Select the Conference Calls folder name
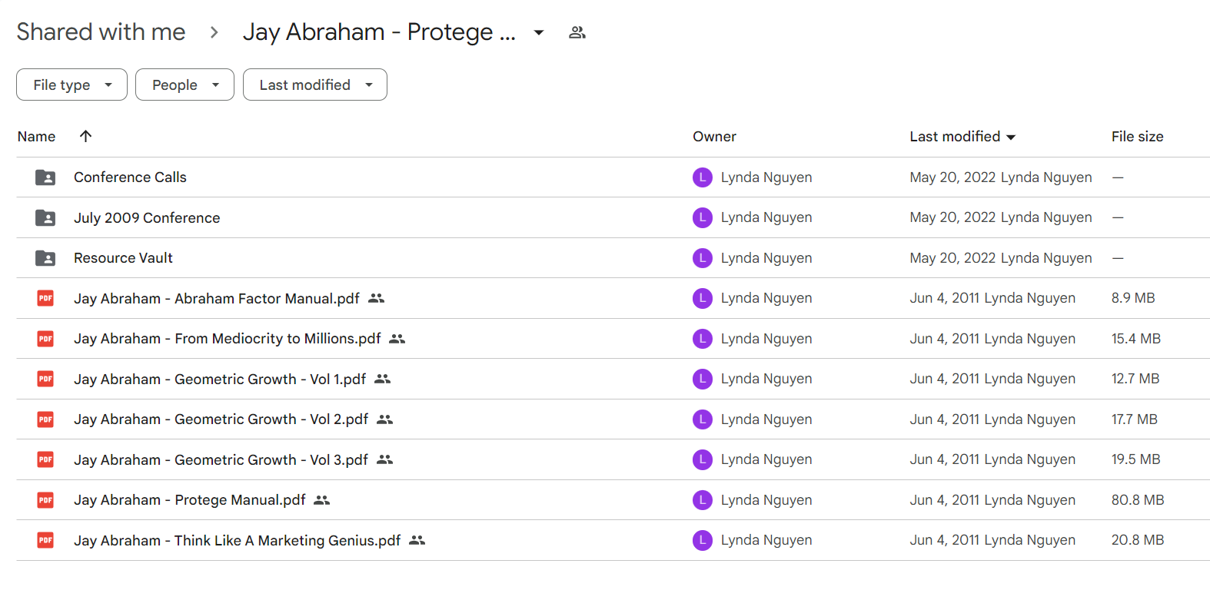 130,177
